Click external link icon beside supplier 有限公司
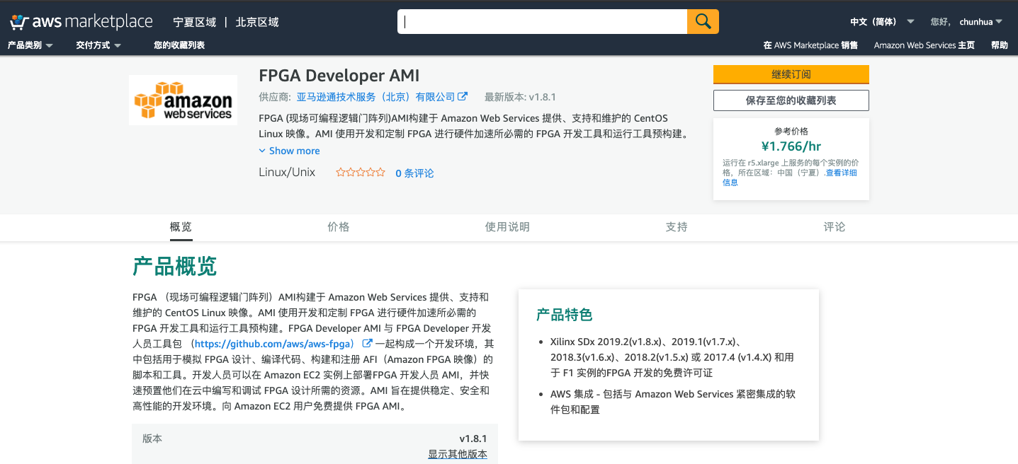 tap(463, 97)
